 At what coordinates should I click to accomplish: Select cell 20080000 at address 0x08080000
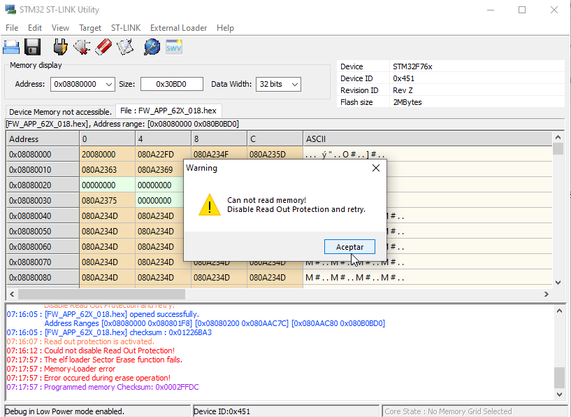(x=107, y=155)
